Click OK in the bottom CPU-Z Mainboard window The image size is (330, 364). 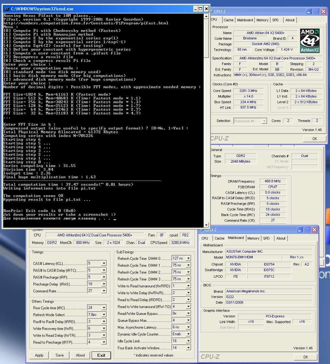(x=306, y=357)
